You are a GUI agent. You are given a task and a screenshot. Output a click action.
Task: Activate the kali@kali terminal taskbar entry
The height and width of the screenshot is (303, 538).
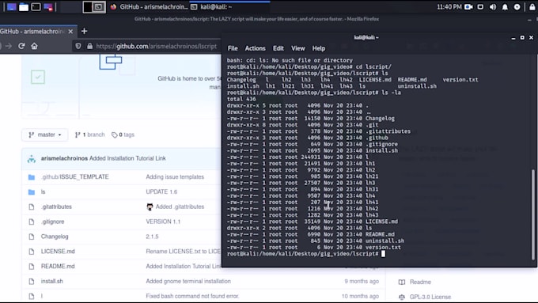[229, 7]
